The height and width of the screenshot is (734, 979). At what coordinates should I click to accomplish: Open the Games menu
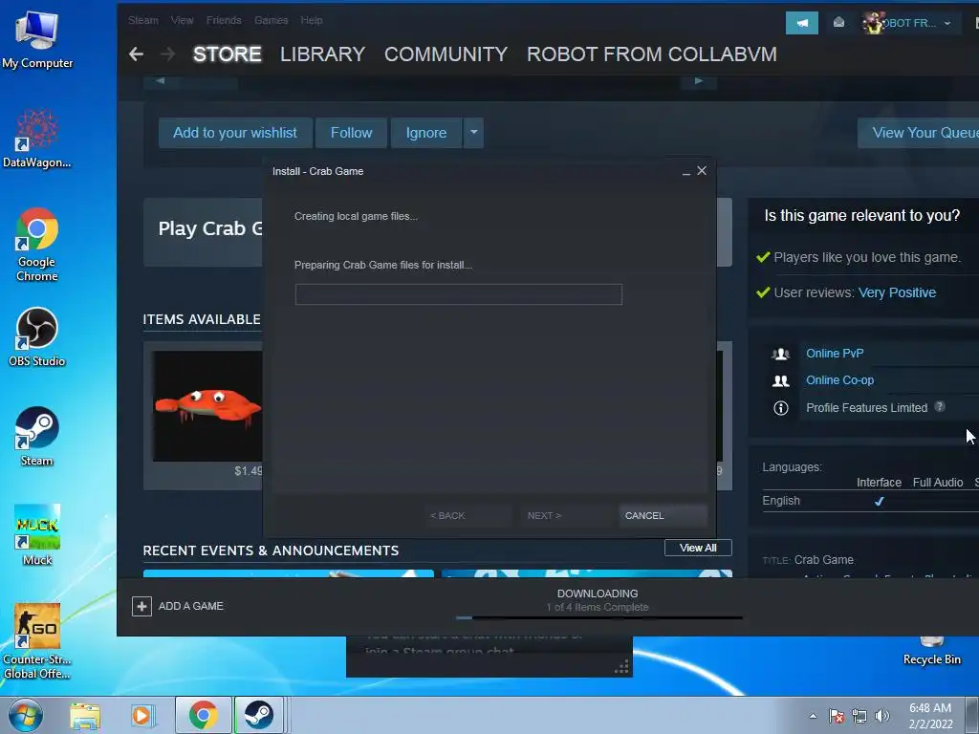click(271, 20)
